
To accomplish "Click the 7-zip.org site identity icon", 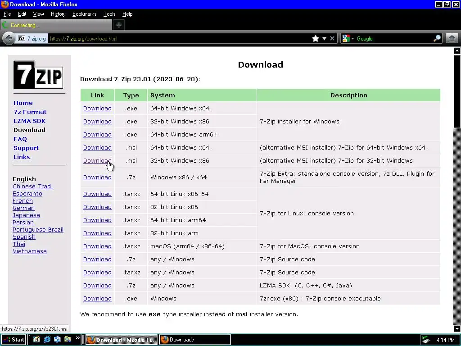I will pyautogui.click(x=32, y=39).
